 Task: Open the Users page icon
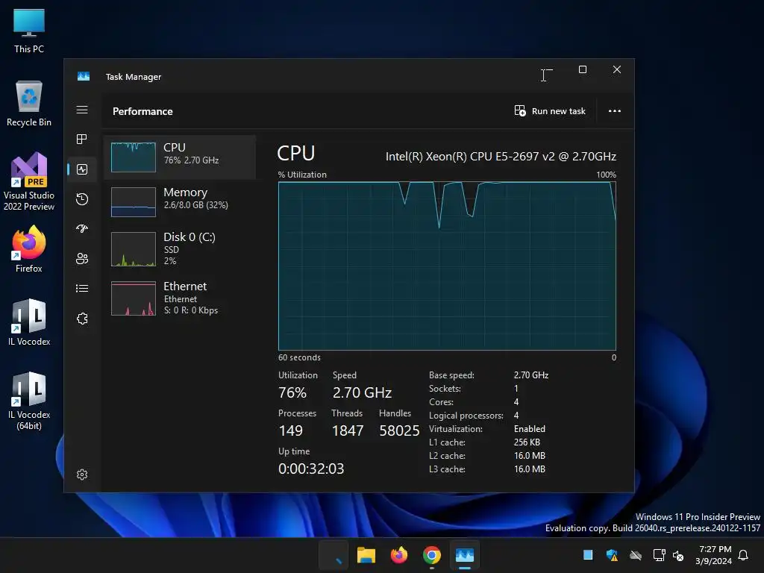tap(82, 258)
